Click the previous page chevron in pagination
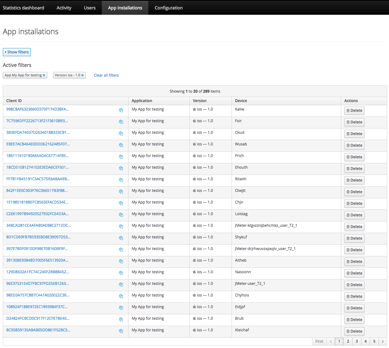 coord(330,341)
